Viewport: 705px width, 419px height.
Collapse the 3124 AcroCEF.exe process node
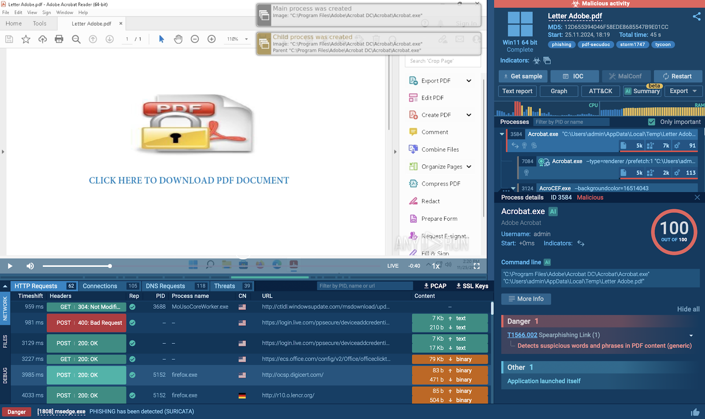tap(513, 188)
